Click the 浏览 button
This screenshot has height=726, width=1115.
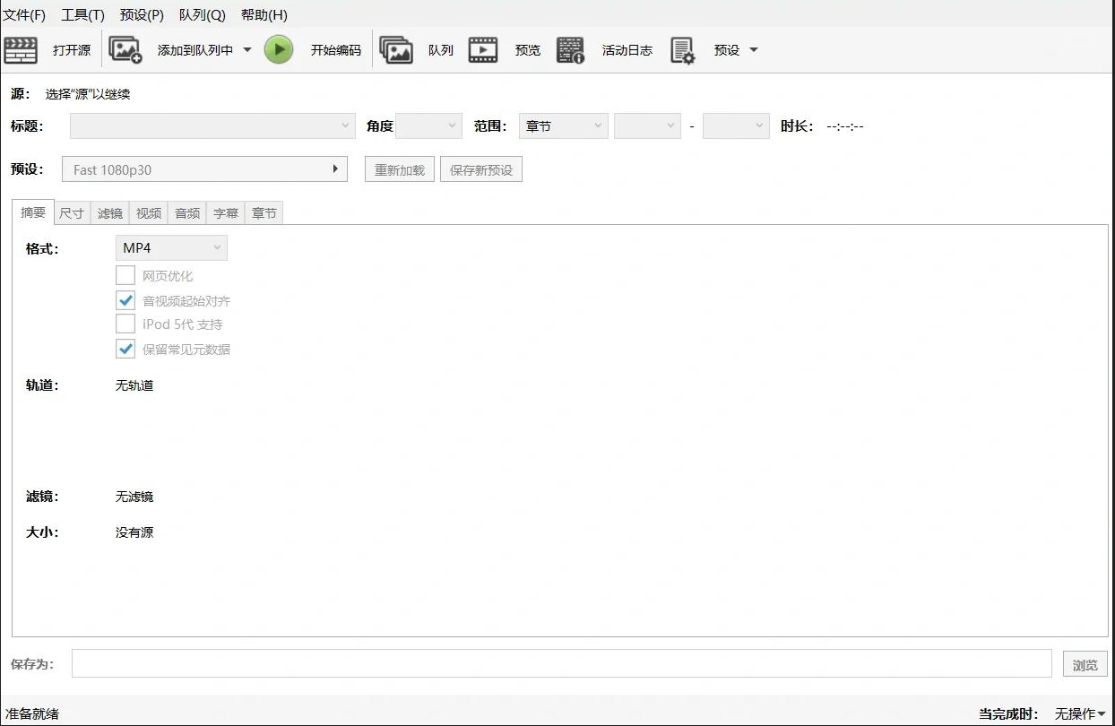1085,665
